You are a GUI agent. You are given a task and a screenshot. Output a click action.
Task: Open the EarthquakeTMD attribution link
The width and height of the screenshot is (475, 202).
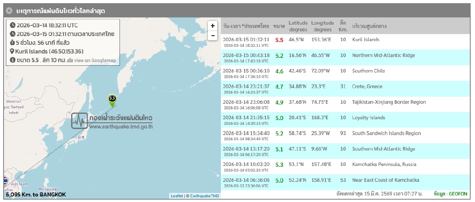coord(205,196)
